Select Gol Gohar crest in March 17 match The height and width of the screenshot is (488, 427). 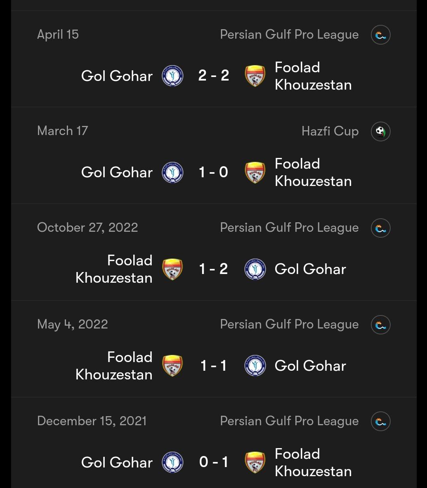172,173
